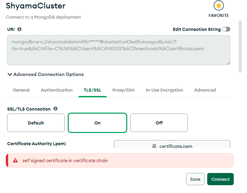Turn SSL/TLS Connection Off
Viewport: 247px width, 193px height.
click(159, 123)
